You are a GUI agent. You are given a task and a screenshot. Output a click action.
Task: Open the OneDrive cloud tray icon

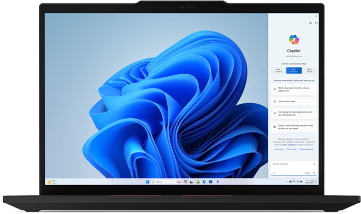pos(290,182)
